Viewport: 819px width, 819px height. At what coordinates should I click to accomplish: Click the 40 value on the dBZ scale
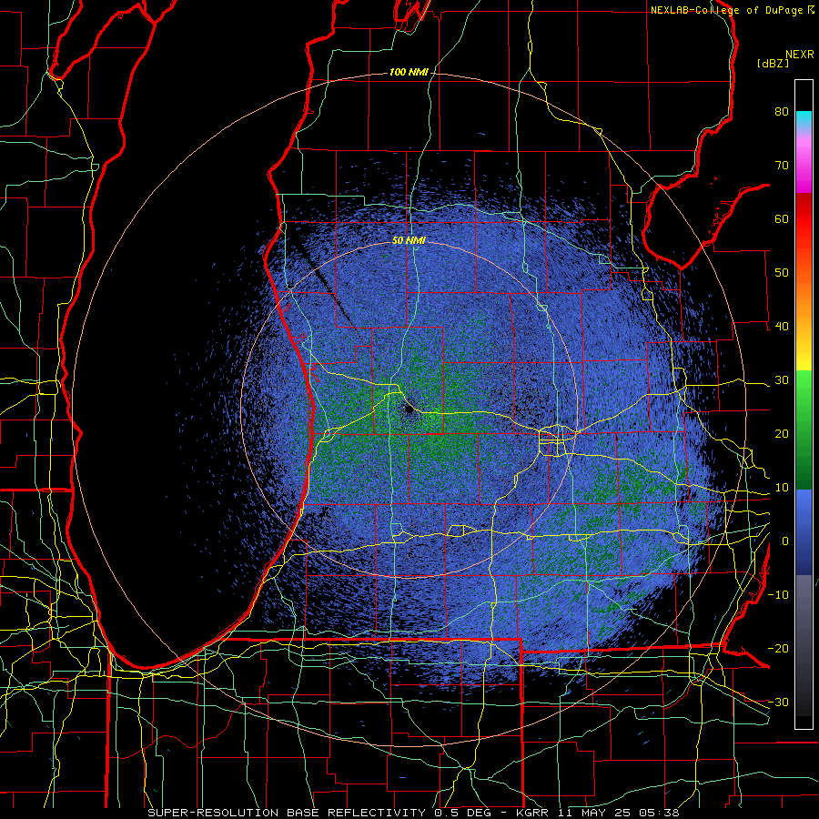click(782, 327)
